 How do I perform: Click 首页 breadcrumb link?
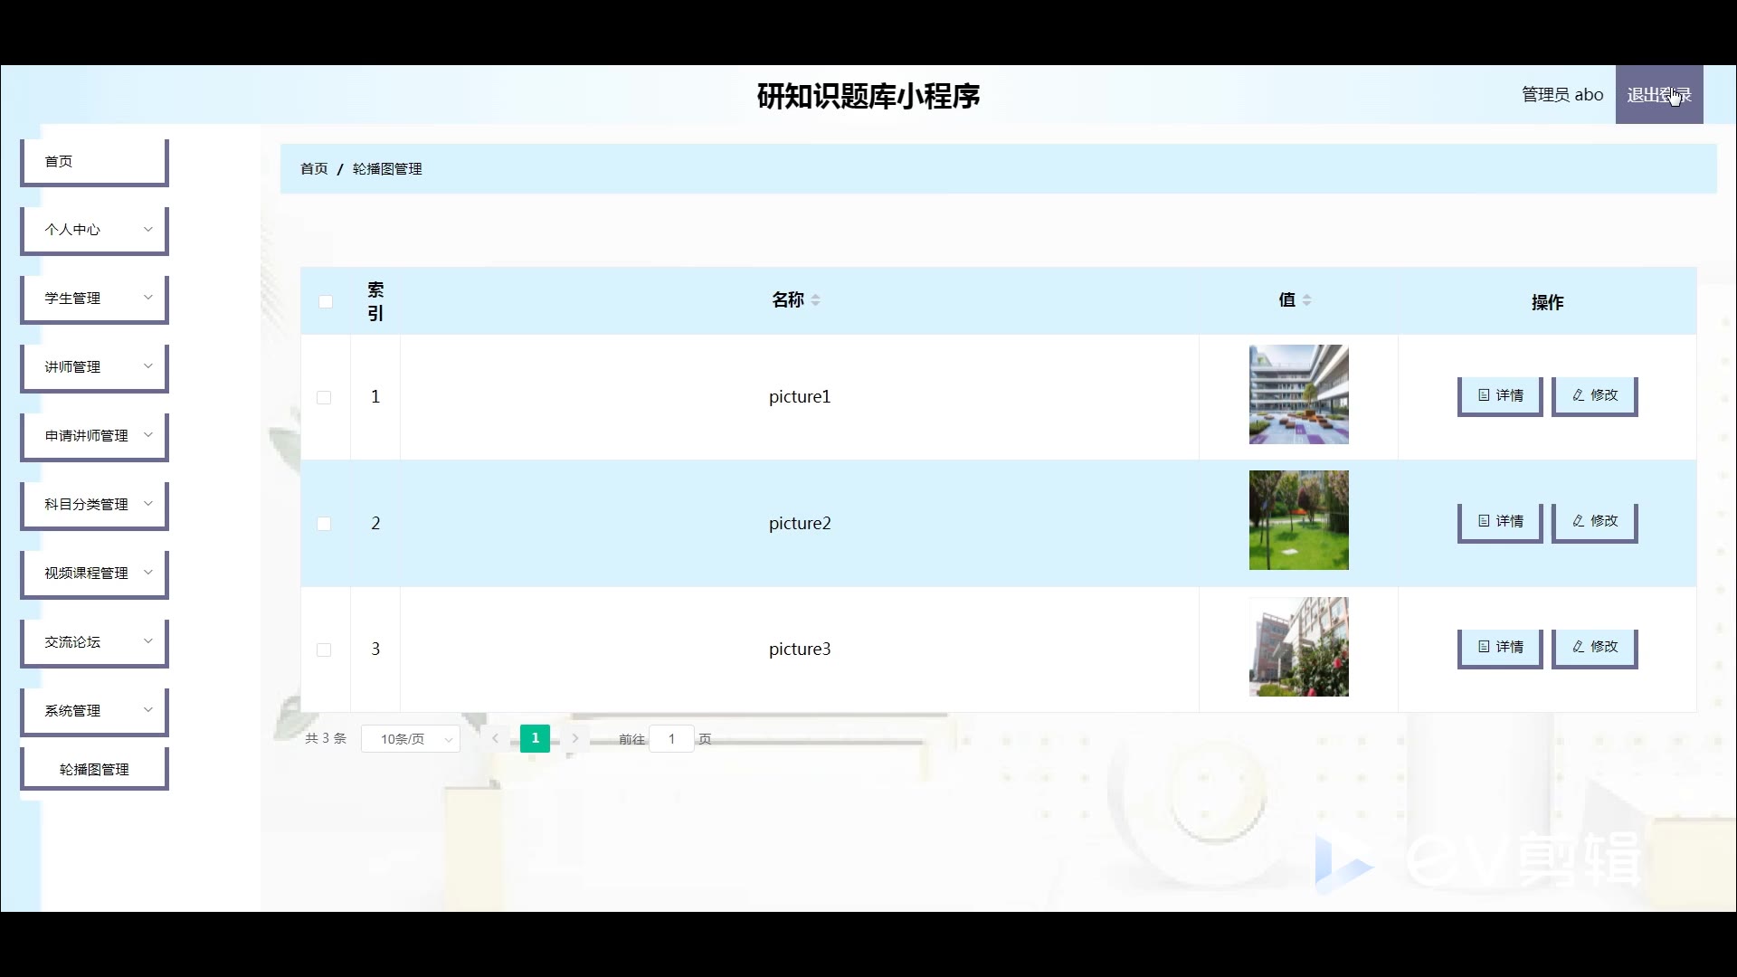(314, 169)
